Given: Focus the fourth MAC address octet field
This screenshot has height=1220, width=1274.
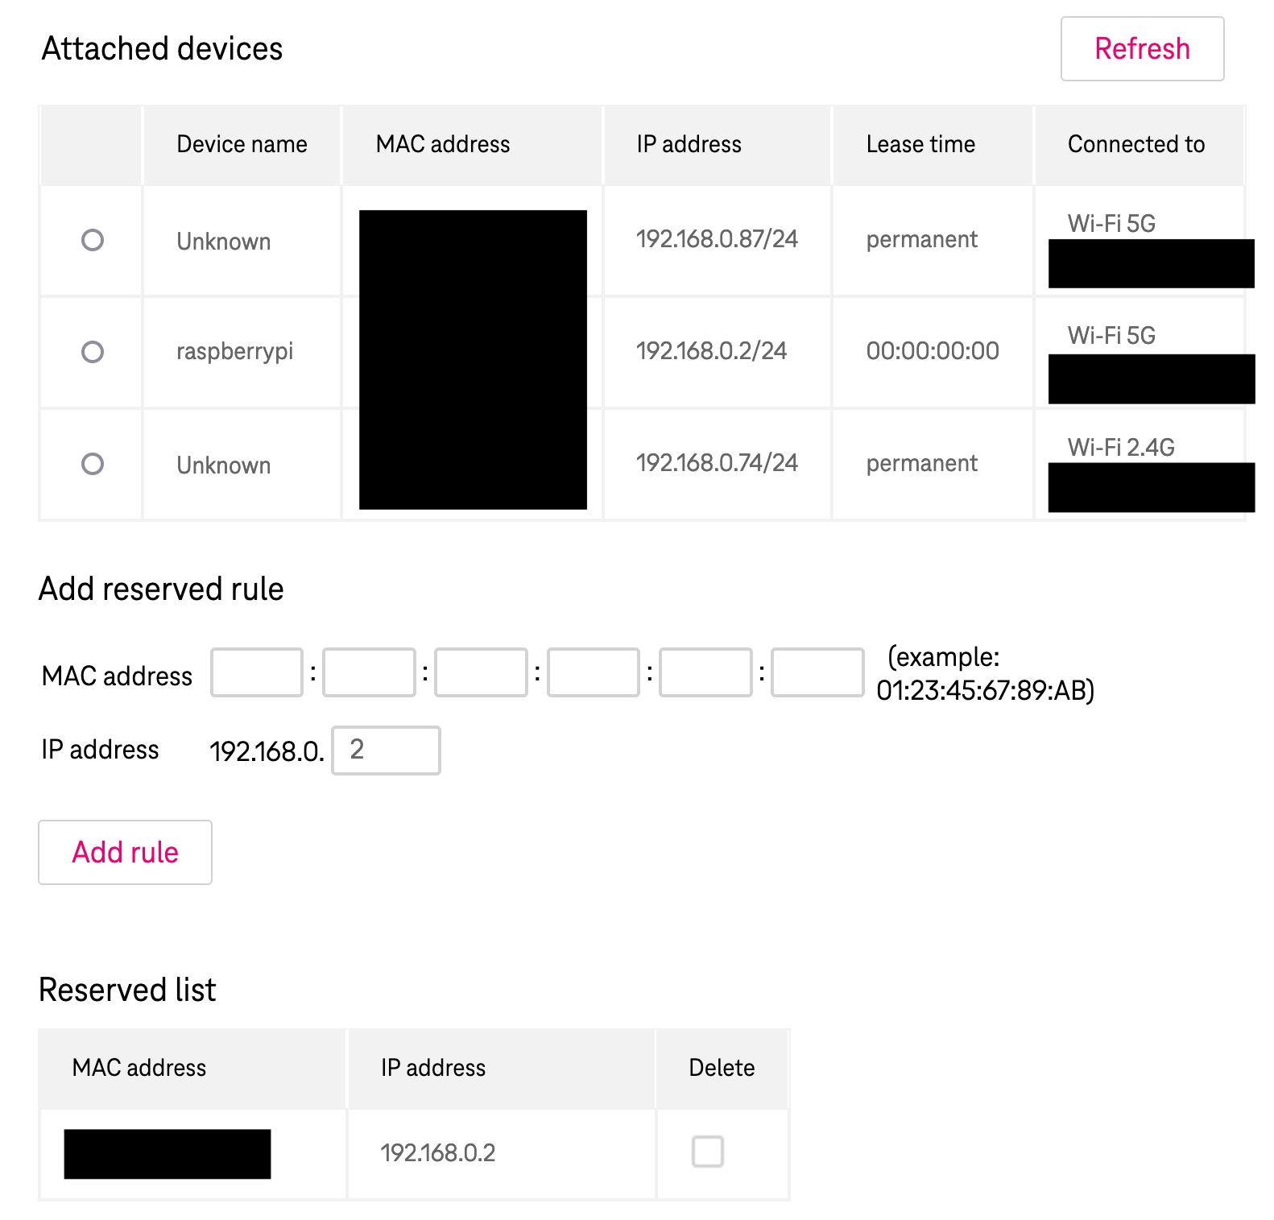Looking at the screenshot, I should tap(594, 672).
